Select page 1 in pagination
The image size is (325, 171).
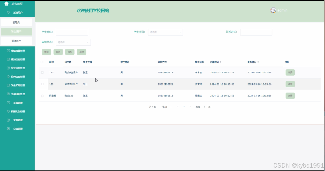[x=184, y=107]
